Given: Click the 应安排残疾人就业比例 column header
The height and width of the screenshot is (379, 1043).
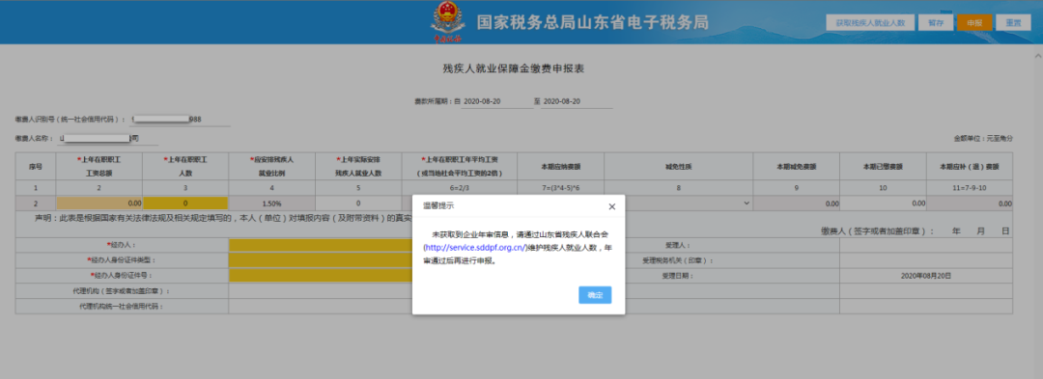Looking at the screenshot, I should click(x=271, y=167).
